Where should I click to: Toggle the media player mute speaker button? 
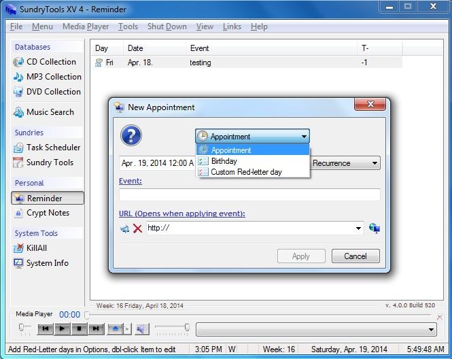click(x=141, y=329)
